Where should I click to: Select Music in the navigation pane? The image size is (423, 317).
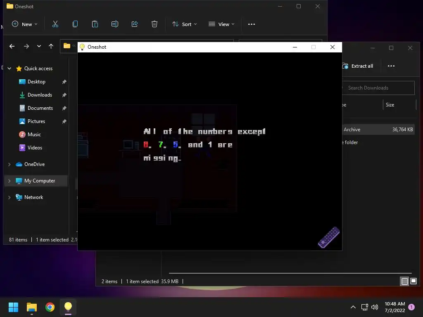(34, 135)
